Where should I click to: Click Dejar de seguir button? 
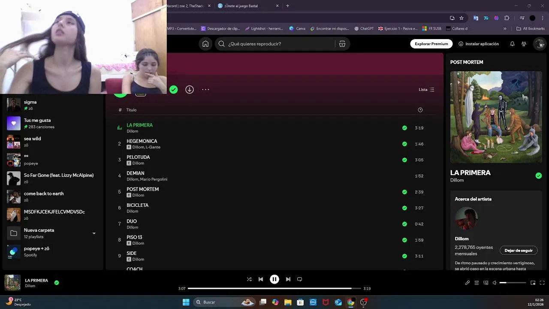519,251
